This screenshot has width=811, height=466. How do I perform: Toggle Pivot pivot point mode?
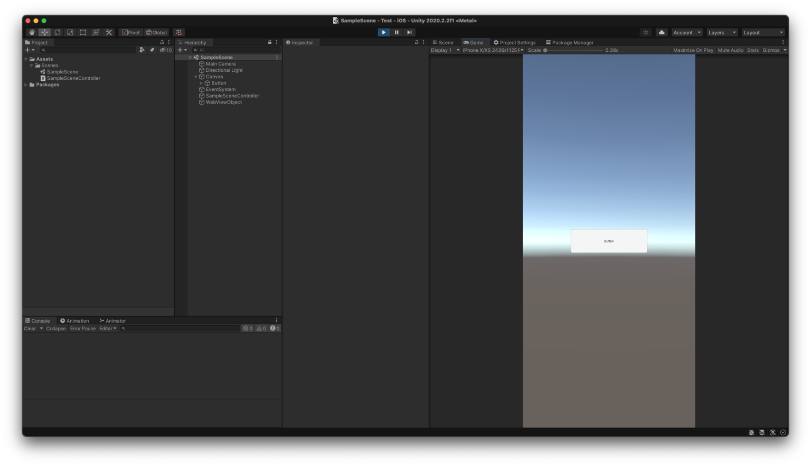(x=131, y=32)
